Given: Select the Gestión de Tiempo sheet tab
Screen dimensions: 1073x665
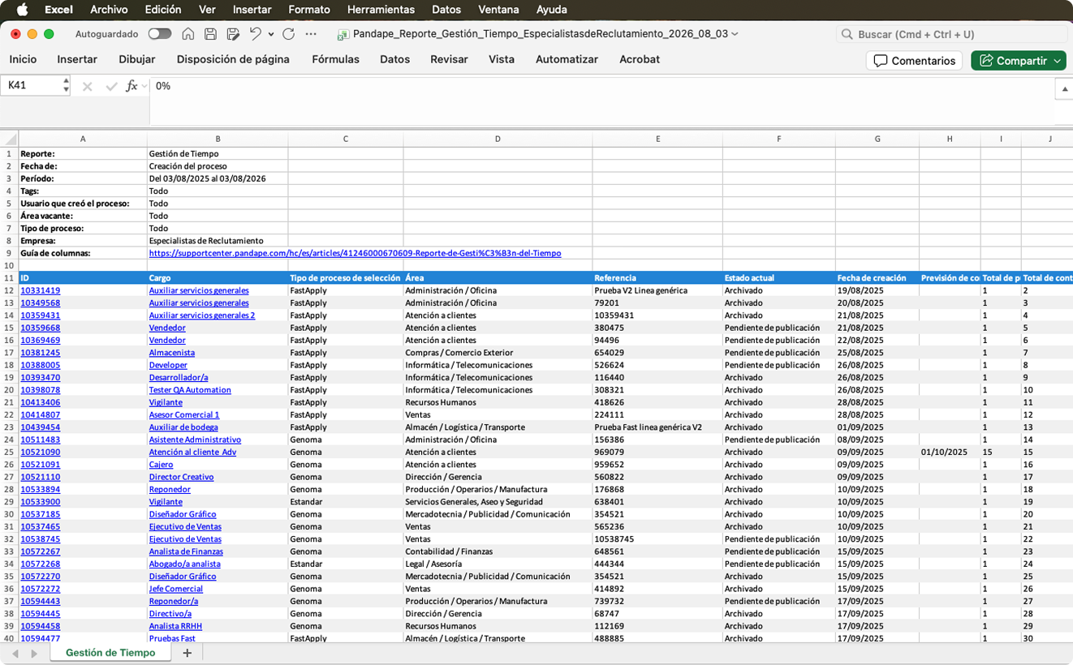Looking at the screenshot, I should [x=110, y=653].
